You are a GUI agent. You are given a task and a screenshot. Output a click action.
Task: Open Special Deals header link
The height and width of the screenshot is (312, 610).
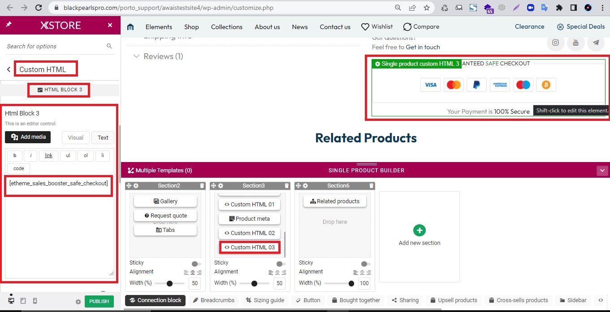[x=581, y=27]
